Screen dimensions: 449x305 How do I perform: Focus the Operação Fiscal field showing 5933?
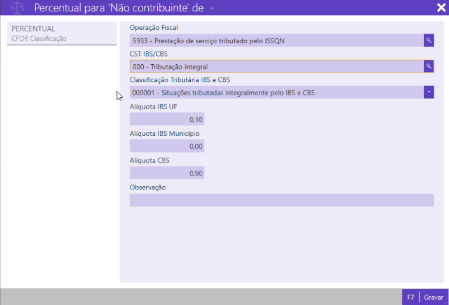[x=277, y=41]
